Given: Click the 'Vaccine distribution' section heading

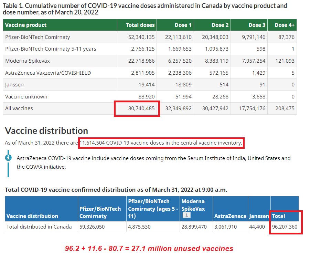Looking at the screenshot, I should tap(46, 131).
